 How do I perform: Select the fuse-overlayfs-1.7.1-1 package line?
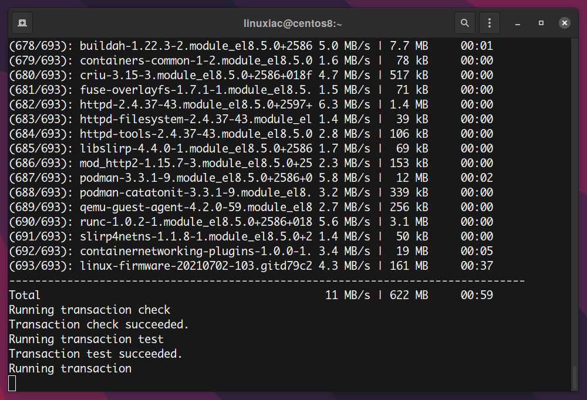tap(251, 90)
